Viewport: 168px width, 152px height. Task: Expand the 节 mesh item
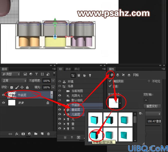click(64, 129)
